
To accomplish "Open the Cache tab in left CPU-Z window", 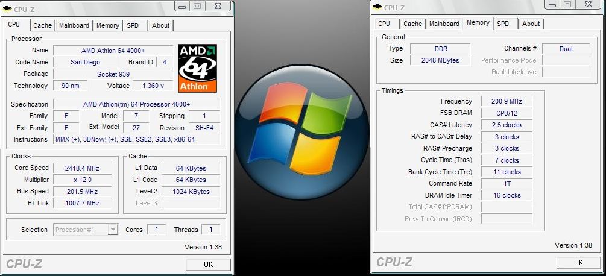I will point(43,25).
